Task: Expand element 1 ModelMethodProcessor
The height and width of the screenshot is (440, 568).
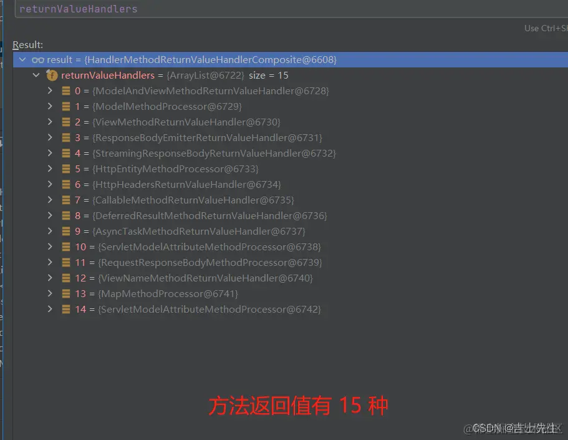Action: tap(50, 106)
